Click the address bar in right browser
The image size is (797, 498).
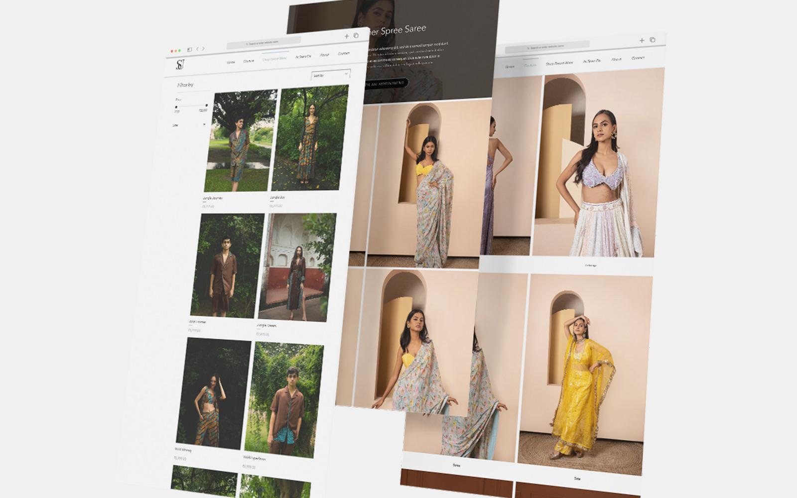point(546,47)
